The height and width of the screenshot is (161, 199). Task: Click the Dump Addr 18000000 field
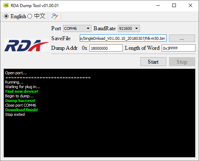(106, 48)
